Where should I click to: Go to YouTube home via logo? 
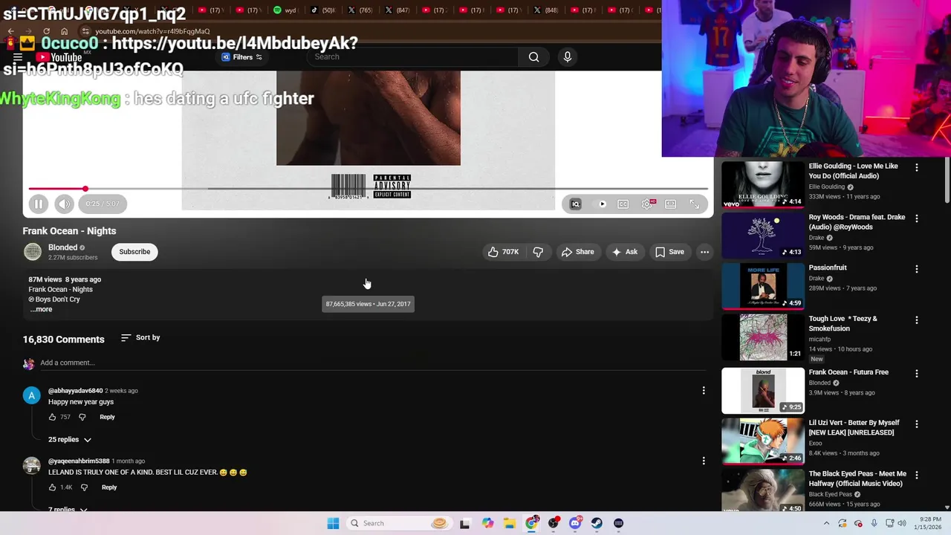click(59, 57)
